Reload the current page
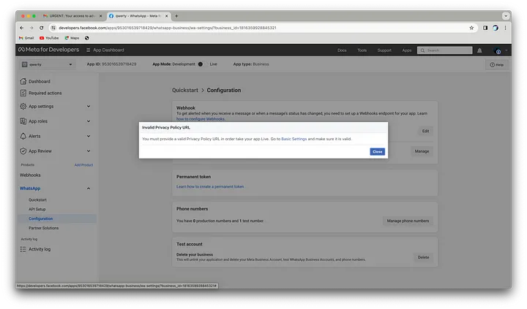Viewport: 527px width, 309px height. pyautogui.click(x=41, y=28)
